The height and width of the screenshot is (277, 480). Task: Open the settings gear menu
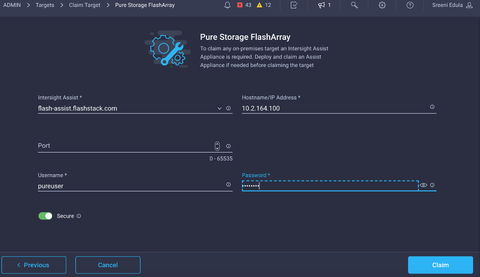[x=382, y=5]
